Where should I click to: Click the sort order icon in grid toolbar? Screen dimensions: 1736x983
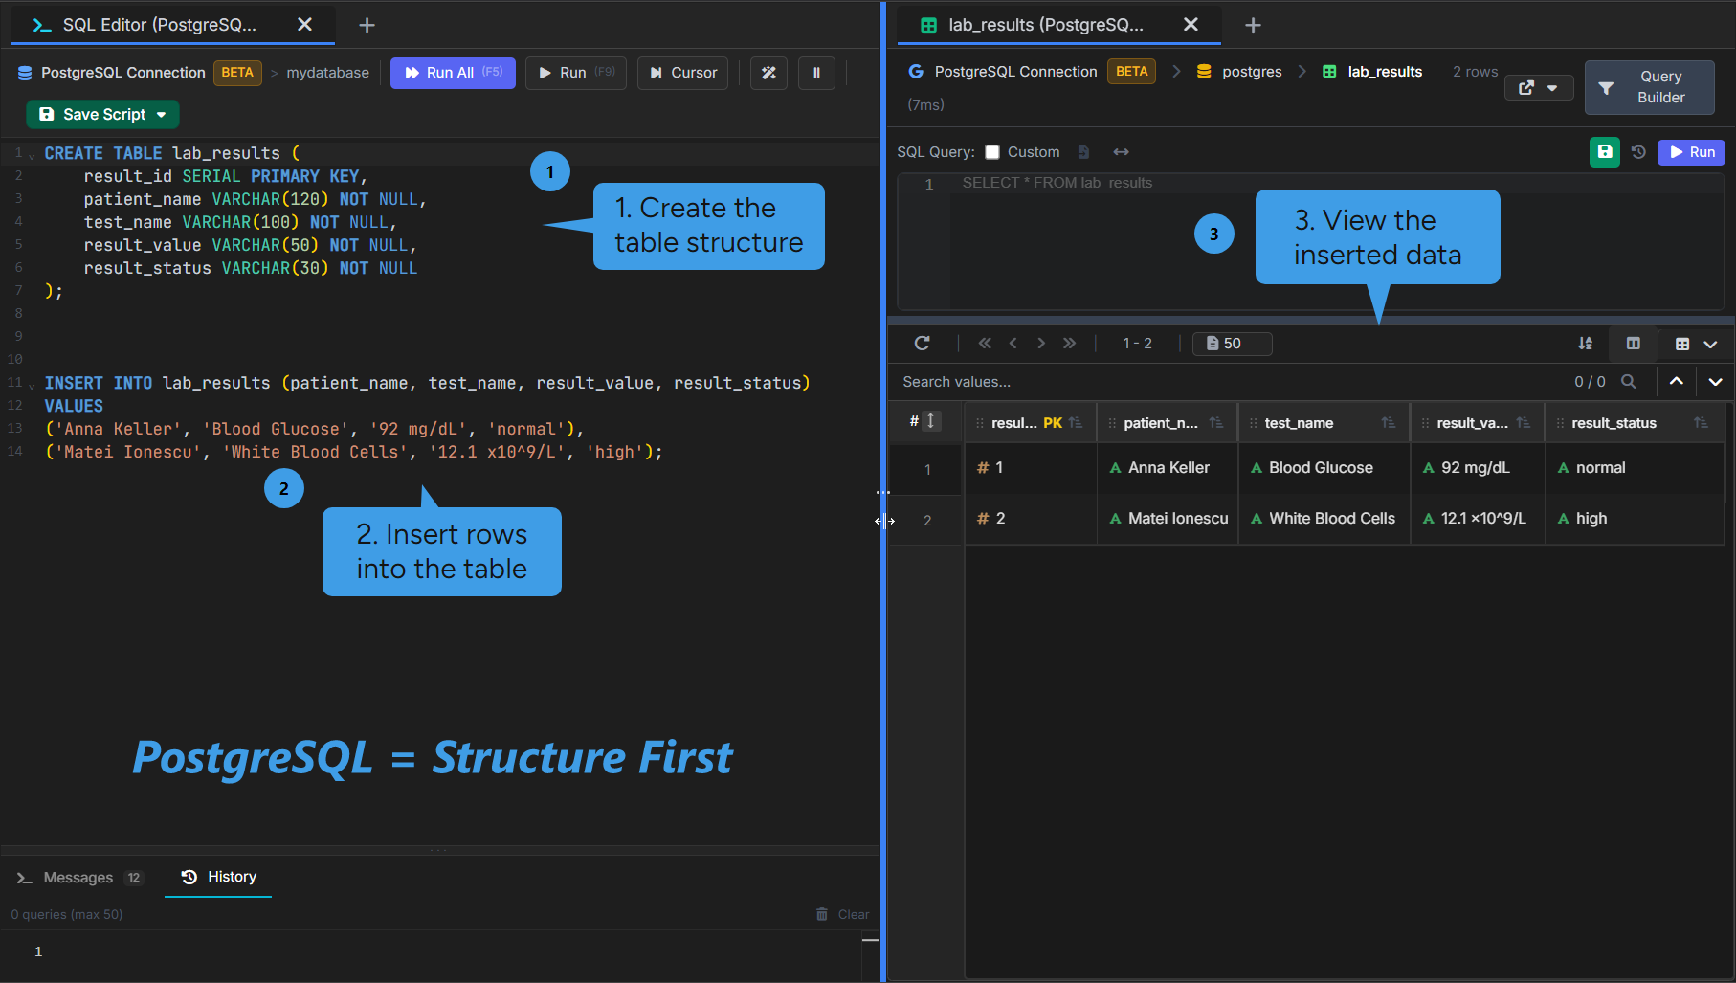1586,344
